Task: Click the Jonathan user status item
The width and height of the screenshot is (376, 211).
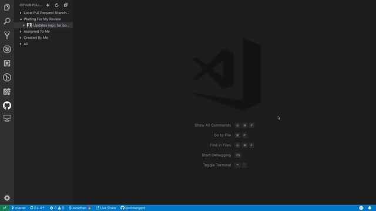Action: point(80,208)
